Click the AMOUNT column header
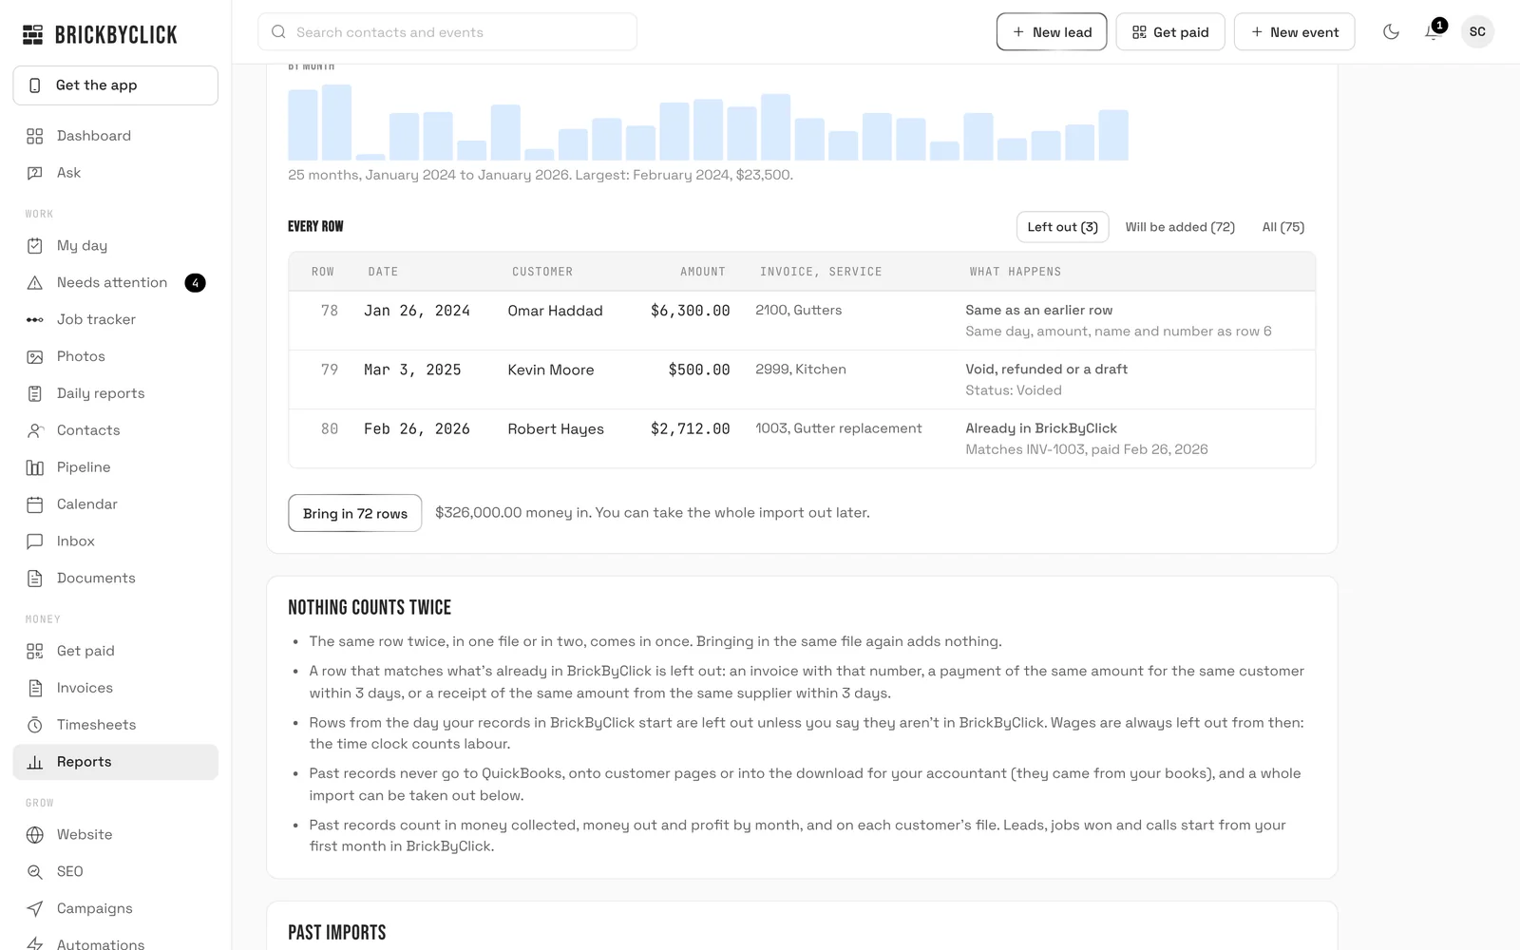This screenshot has height=950, width=1520. point(703,272)
